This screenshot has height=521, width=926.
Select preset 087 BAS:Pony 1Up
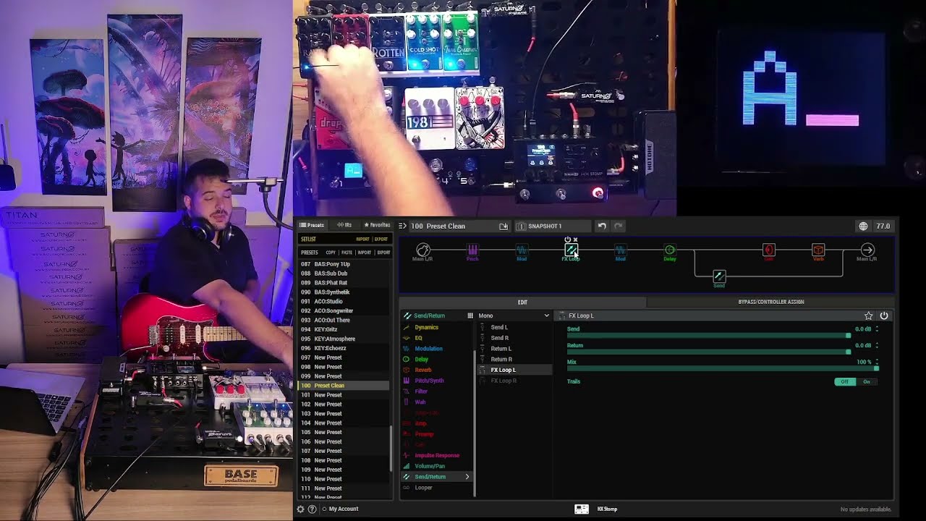(344, 264)
